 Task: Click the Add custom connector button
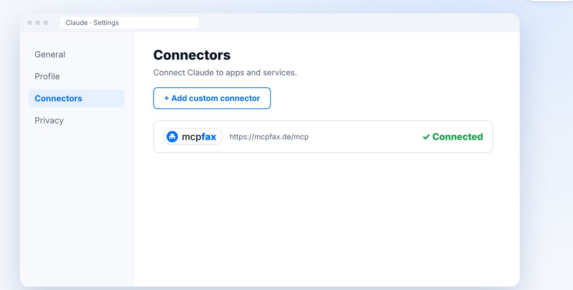pos(212,98)
